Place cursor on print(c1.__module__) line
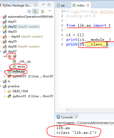The height and width of the screenshot is (138, 114). (88, 40)
